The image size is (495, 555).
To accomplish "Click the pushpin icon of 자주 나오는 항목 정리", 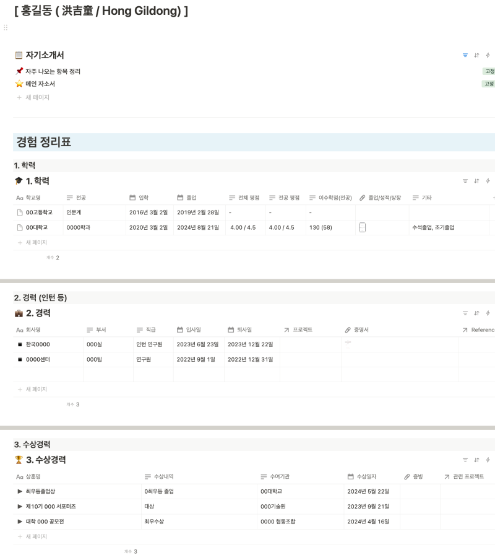I will [19, 71].
